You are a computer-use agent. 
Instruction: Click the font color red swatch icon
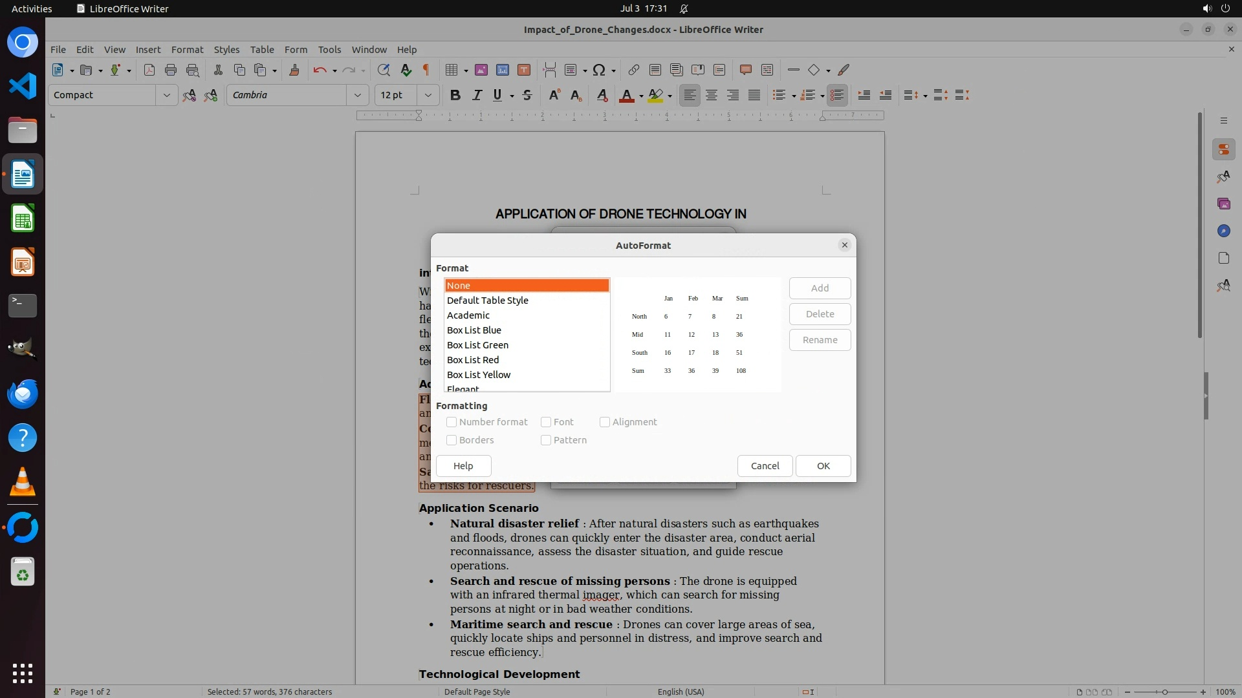coord(626,95)
